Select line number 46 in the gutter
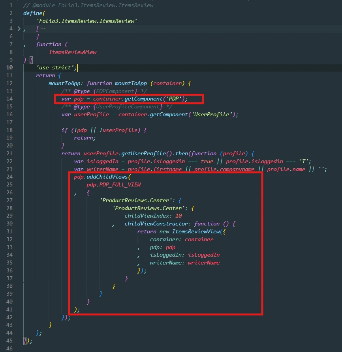342x352 pixels. tap(9, 348)
